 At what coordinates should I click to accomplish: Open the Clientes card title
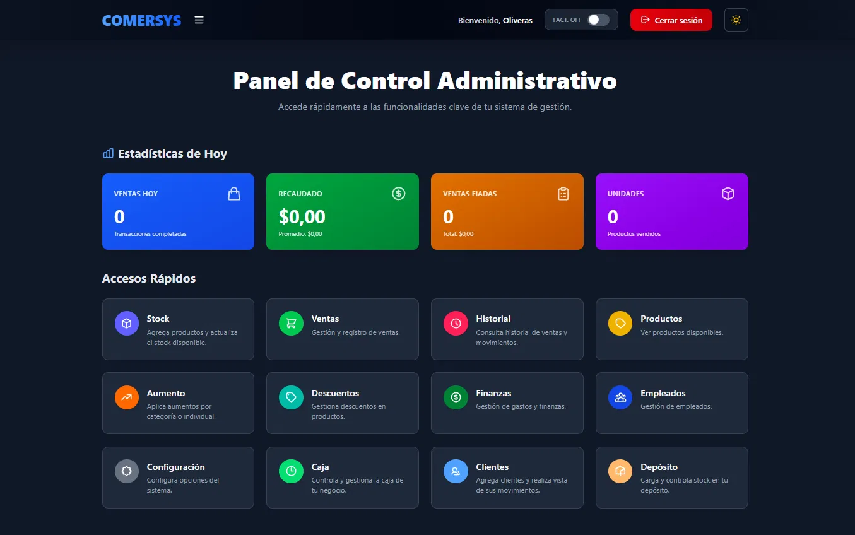click(492, 467)
